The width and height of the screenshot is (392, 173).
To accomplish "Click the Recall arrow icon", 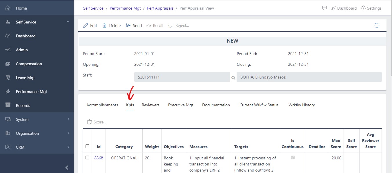I will [149, 25].
